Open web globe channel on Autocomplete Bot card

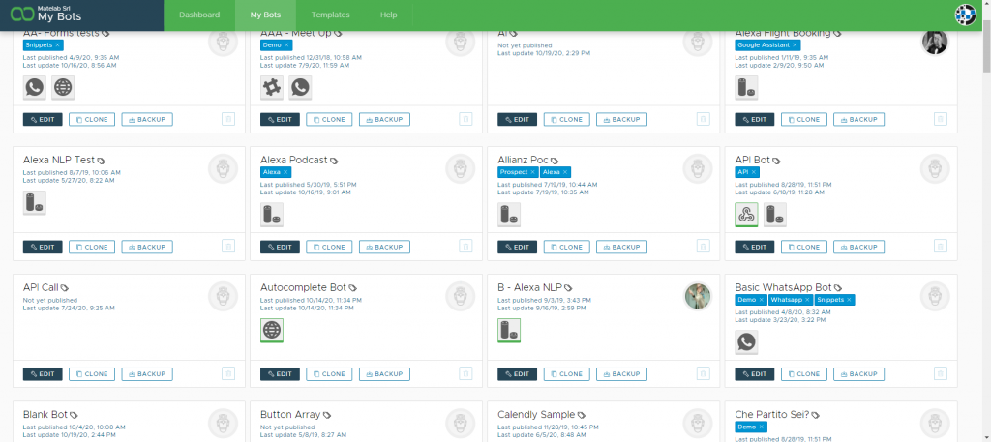(272, 330)
